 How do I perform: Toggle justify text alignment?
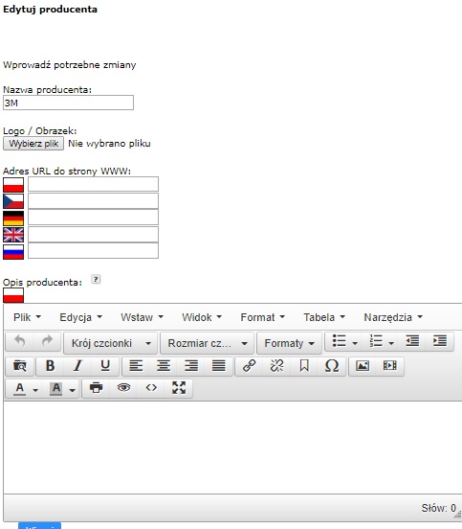tap(219, 366)
